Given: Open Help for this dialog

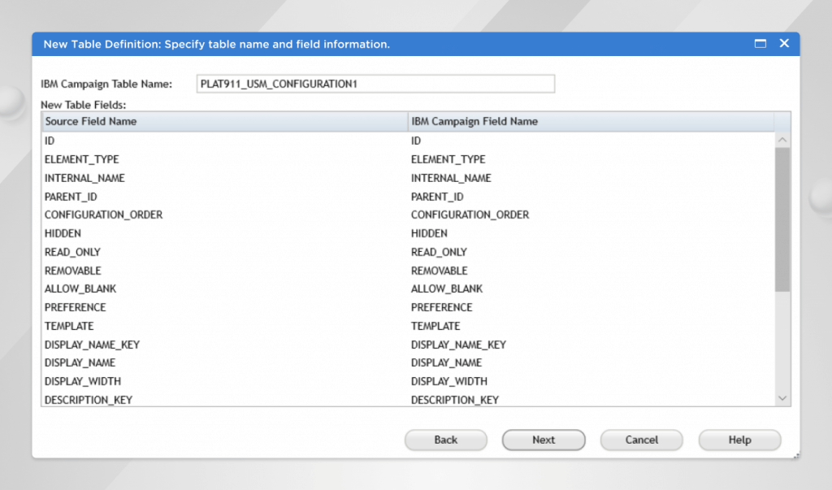Looking at the screenshot, I should 739,440.
